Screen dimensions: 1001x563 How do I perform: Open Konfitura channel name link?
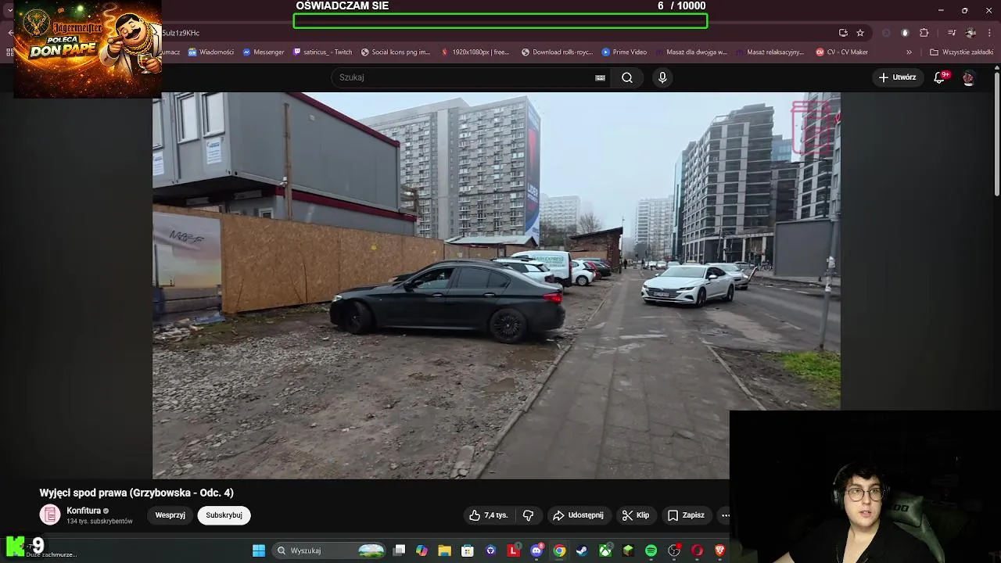pyautogui.click(x=84, y=511)
